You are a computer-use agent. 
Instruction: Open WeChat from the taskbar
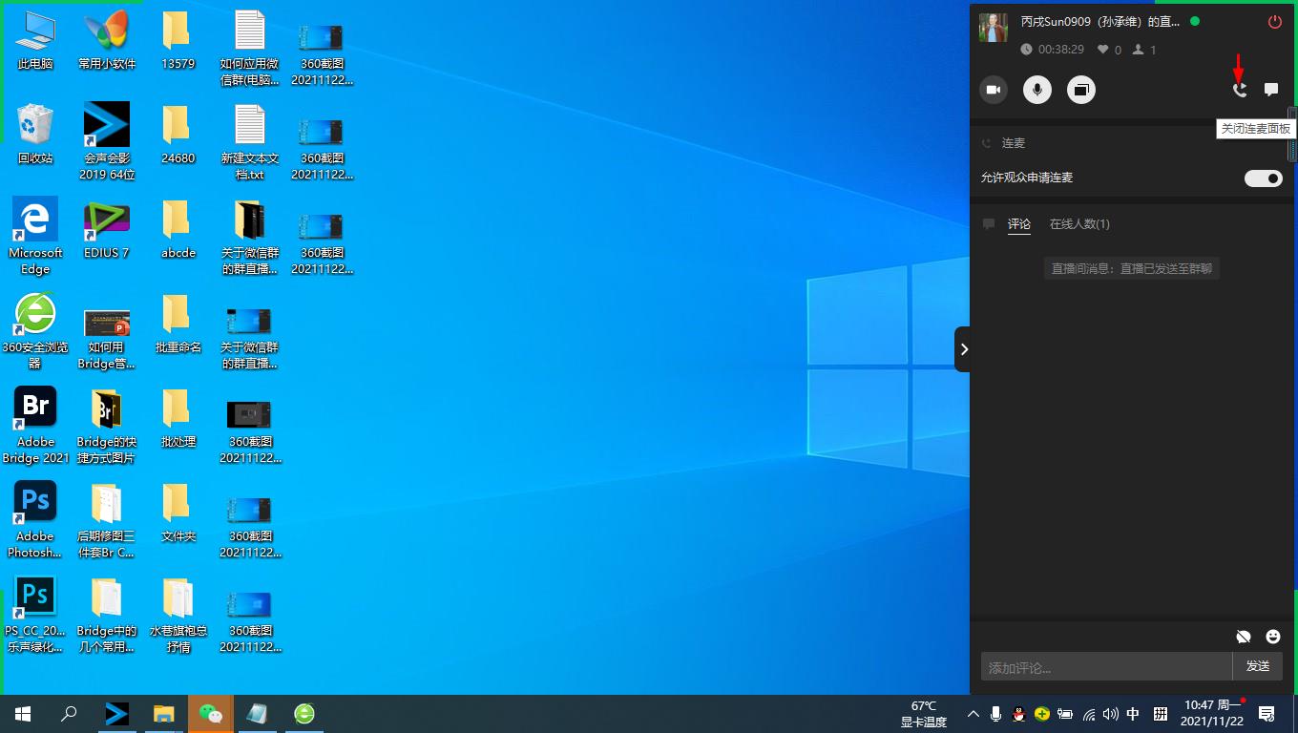click(210, 714)
